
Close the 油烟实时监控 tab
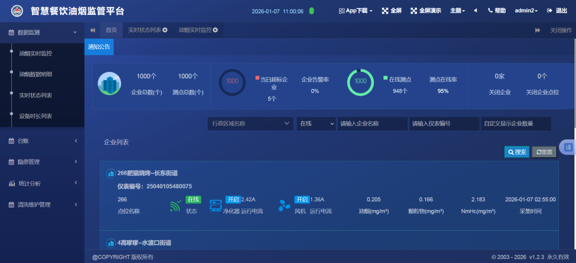(x=215, y=30)
